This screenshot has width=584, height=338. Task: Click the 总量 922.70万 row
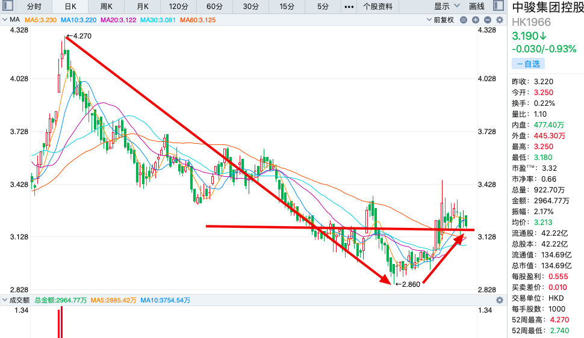(x=538, y=190)
